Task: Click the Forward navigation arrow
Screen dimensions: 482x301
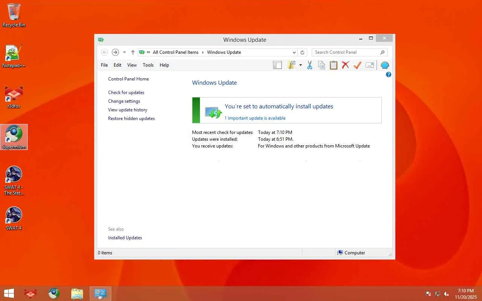Action: pos(115,52)
